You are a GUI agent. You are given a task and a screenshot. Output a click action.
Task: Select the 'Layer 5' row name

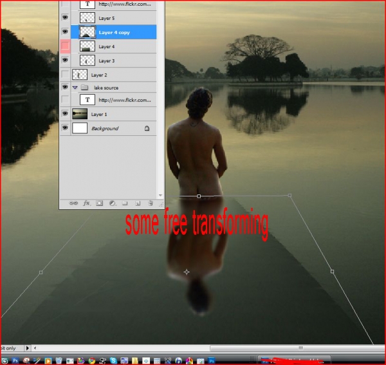107,18
